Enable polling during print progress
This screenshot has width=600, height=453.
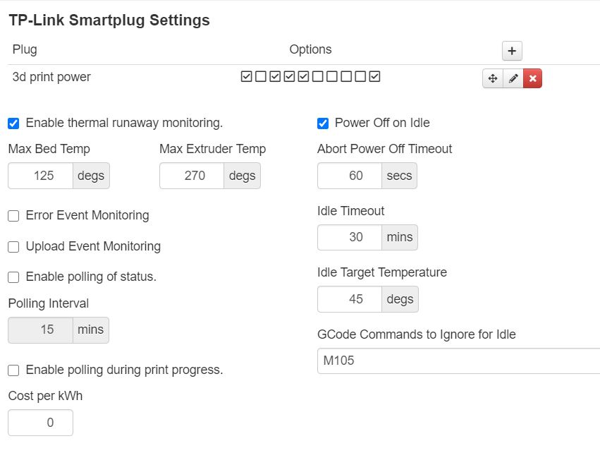(12, 369)
